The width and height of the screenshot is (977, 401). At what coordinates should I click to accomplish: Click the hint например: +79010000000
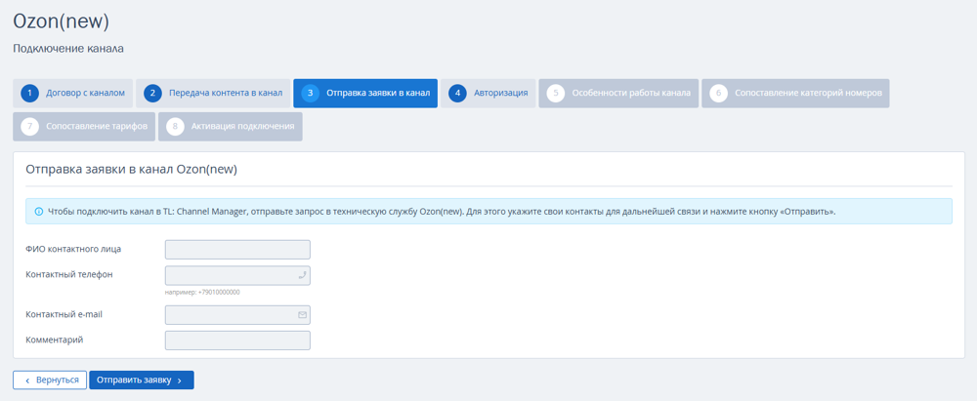pos(202,292)
